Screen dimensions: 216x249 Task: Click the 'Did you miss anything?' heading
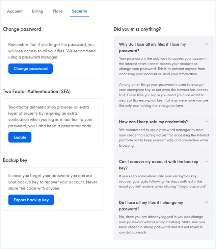coord(137,29)
